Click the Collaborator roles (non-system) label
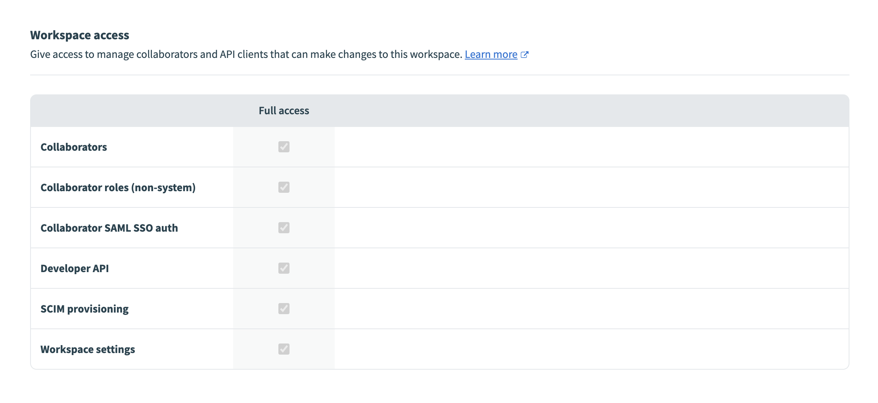The width and height of the screenshot is (878, 403). [x=118, y=188]
